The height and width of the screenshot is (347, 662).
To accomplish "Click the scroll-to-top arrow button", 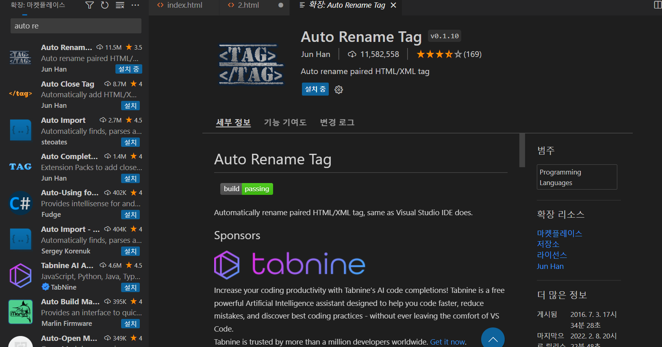I will pos(493,338).
